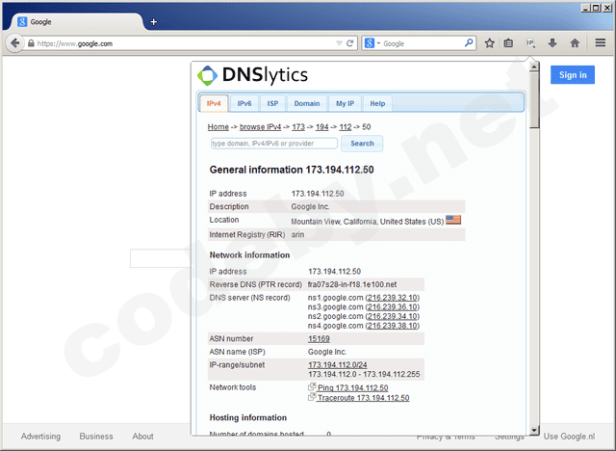Open the Downloads arrow icon
The height and width of the screenshot is (451, 616).
tap(552, 43)
